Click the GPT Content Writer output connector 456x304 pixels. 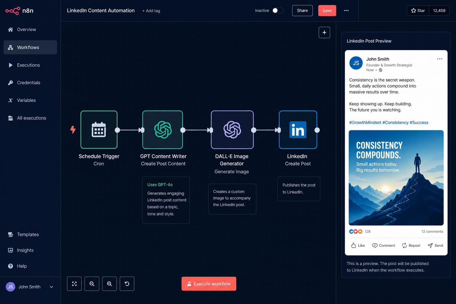click(x=183, y=130)
